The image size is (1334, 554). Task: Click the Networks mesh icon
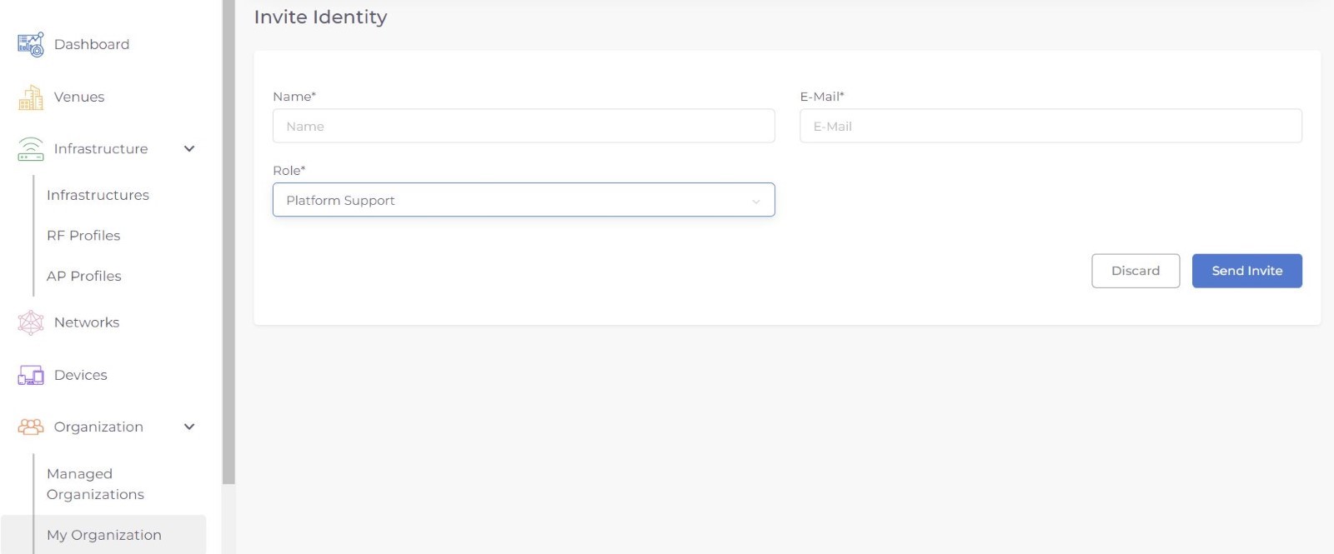tap(31, 322)
